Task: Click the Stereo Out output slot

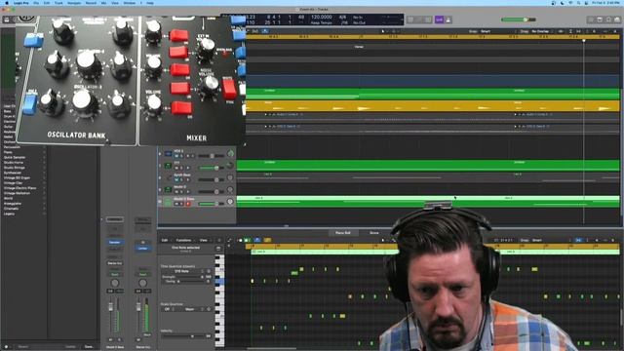Action: point(115,263)
